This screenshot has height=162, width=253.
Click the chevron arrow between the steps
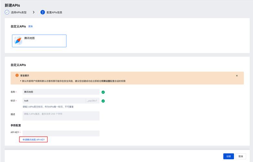pos(34,12)
